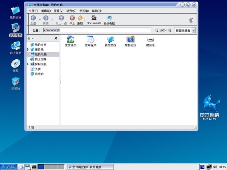Click 我的电脑 computer icon in toolbar
Image resolution: width=227 pixels, height=170 pixels.
pyautogui.click(x=109, y=19)
